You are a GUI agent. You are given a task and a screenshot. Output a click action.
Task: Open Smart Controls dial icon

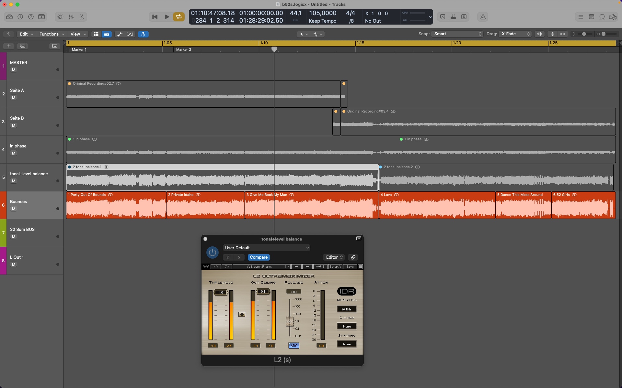(x=60, y=17)
